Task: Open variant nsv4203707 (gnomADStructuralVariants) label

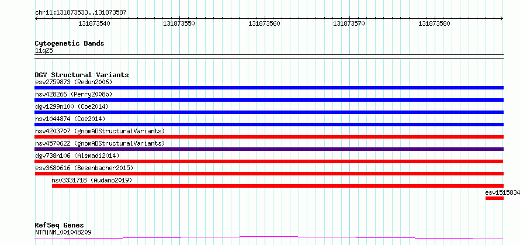Action: point(100,131)
